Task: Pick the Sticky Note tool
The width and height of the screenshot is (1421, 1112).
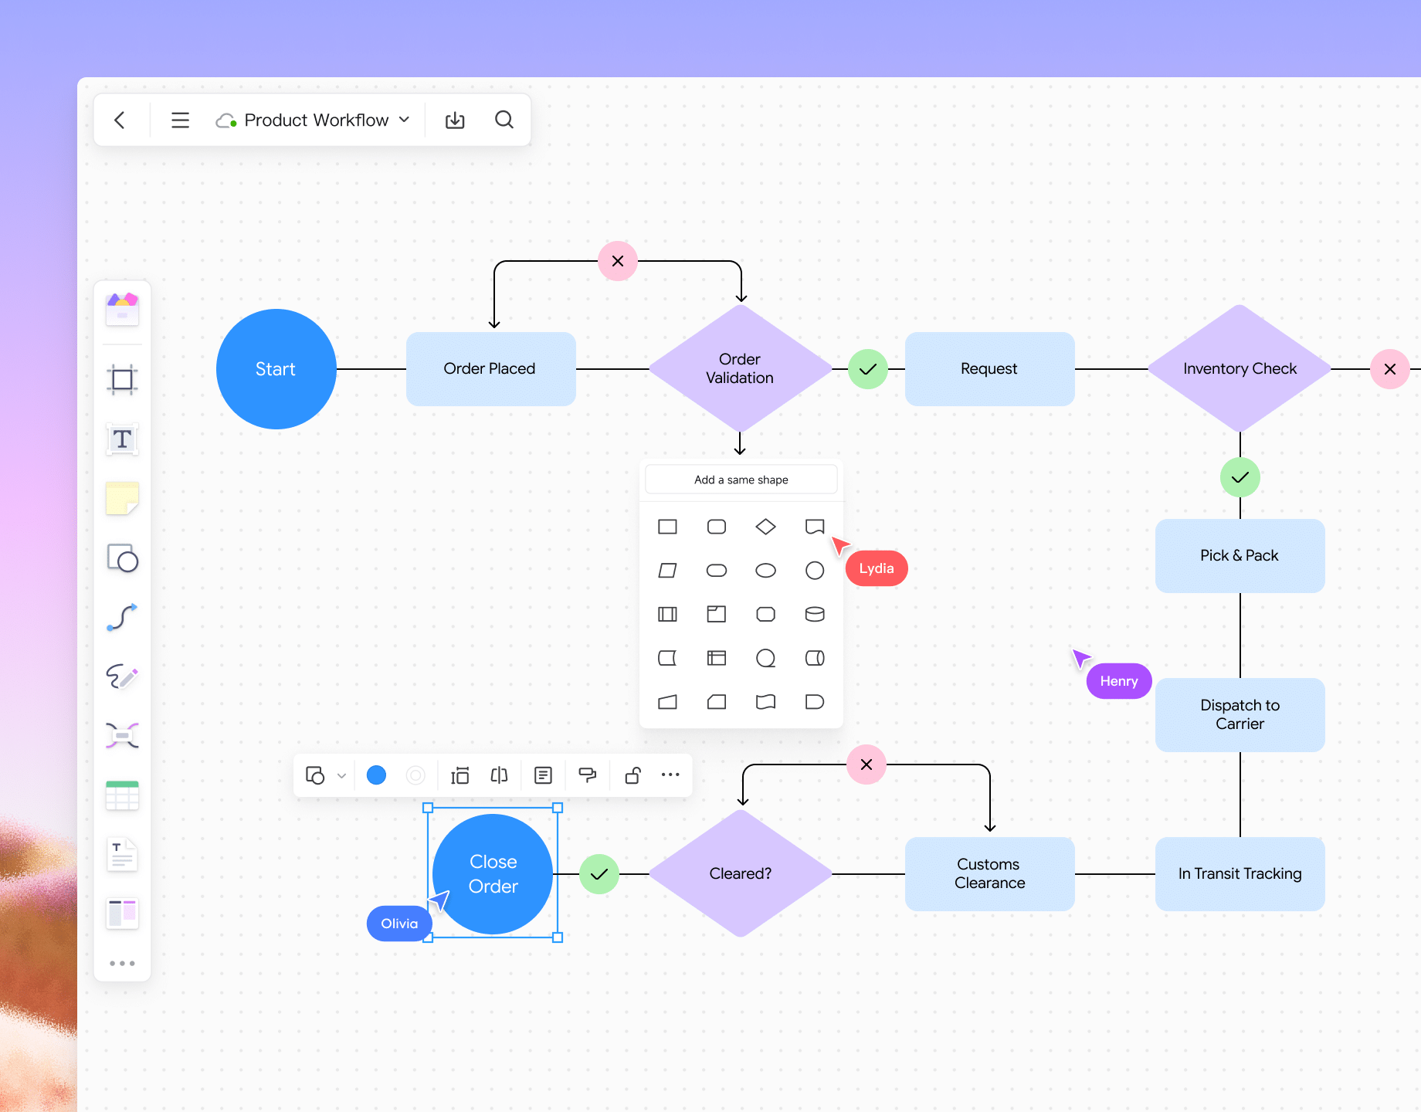Action: click(121, 499)
